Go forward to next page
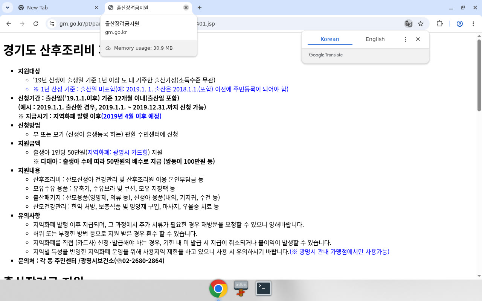The width and height of the screenshot is (482, 301). [22, 24]
